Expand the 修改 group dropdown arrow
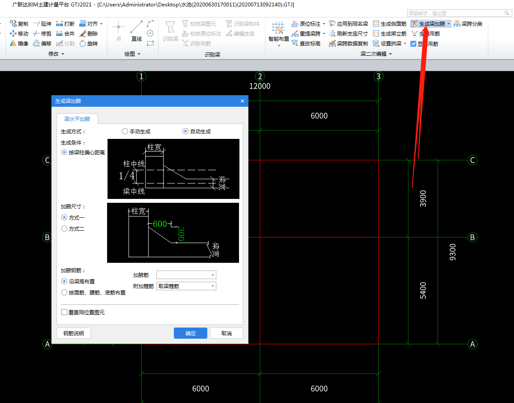The width and height of the screenshot is (514, 403). (x=63, y=54)
